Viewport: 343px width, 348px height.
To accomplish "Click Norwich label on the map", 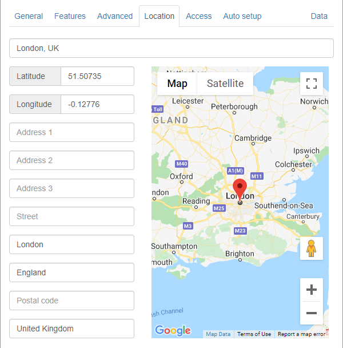I will [x=314, y=101].
